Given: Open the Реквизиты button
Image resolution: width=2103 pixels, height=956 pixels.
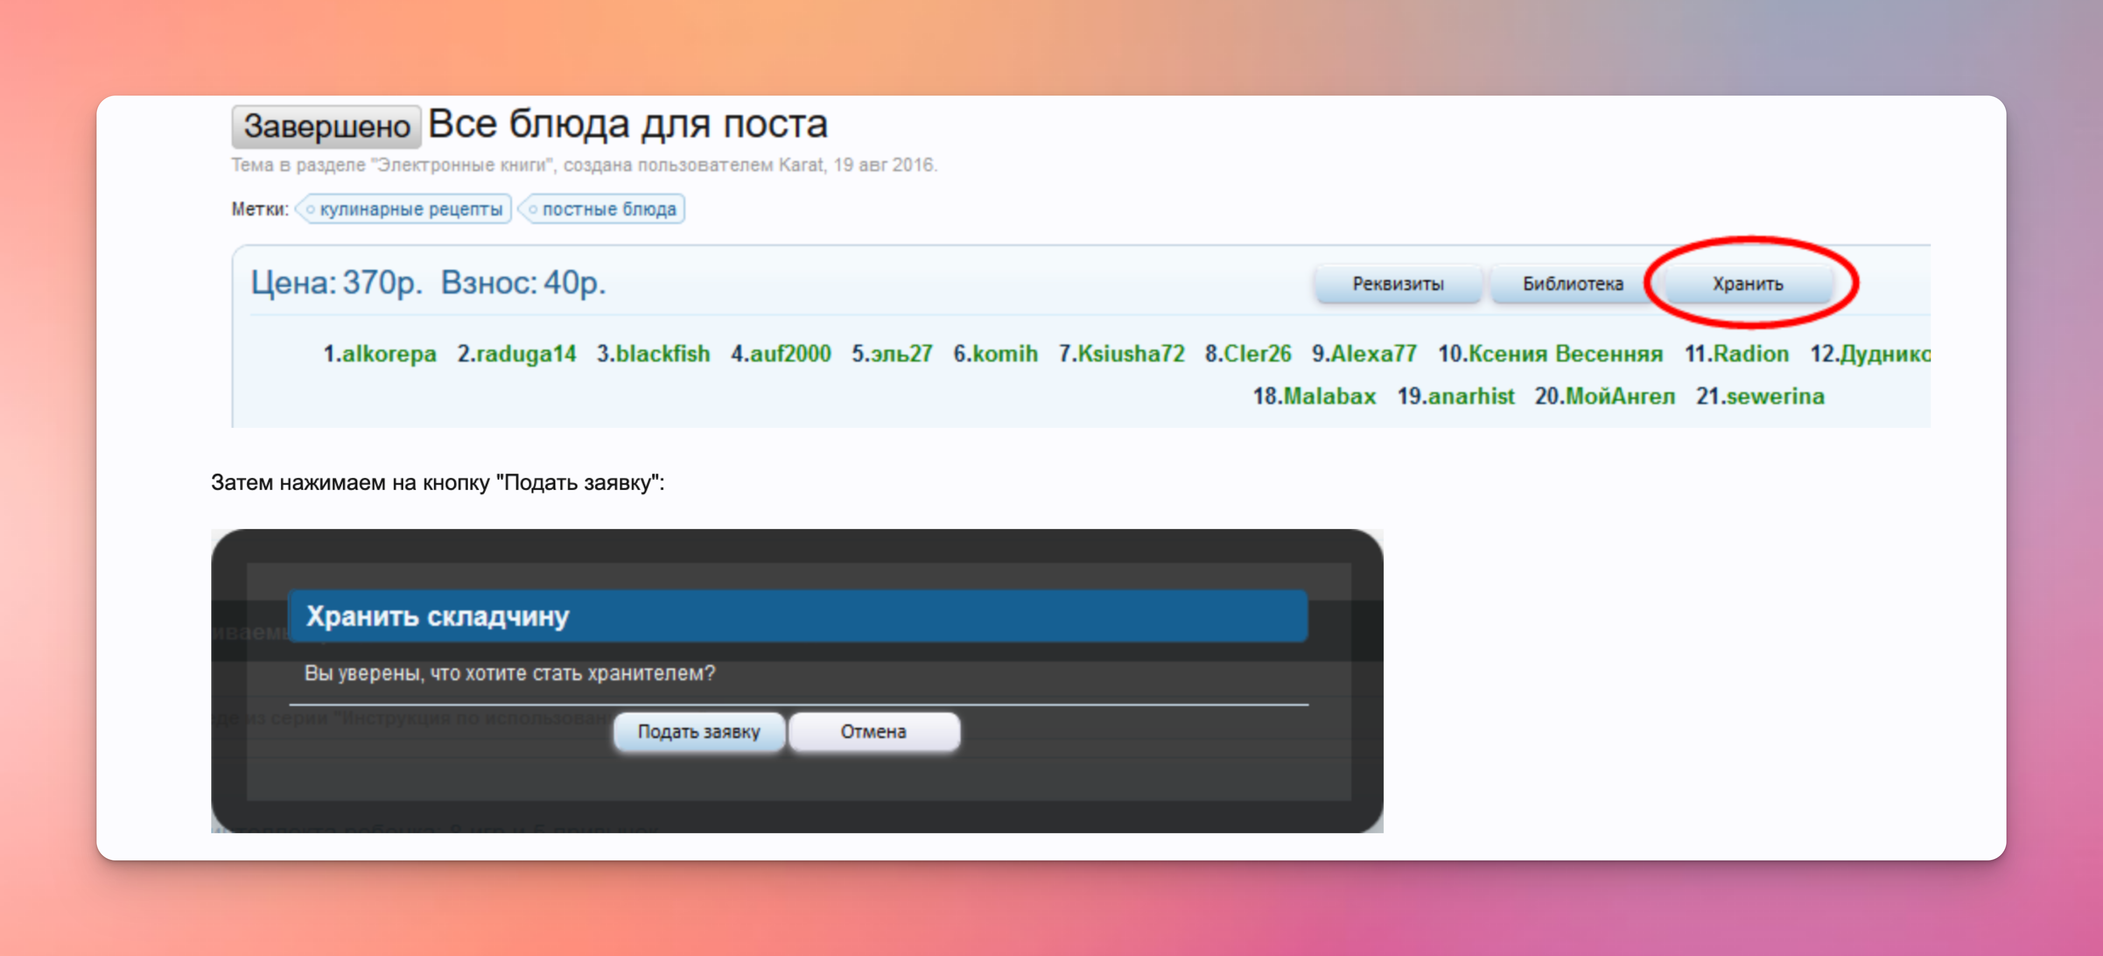Looking at the screenshot, I should [1398, 283].
